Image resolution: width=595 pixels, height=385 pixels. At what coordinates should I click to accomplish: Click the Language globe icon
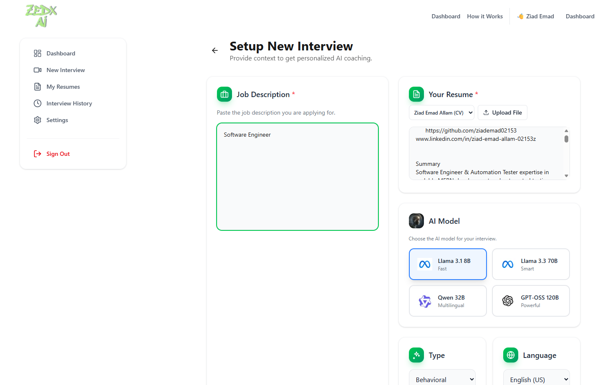click(x=510, y=355)
